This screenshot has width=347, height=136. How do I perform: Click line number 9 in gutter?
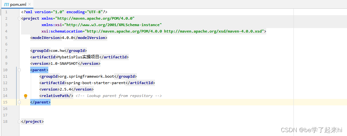(x=6, y=63)
